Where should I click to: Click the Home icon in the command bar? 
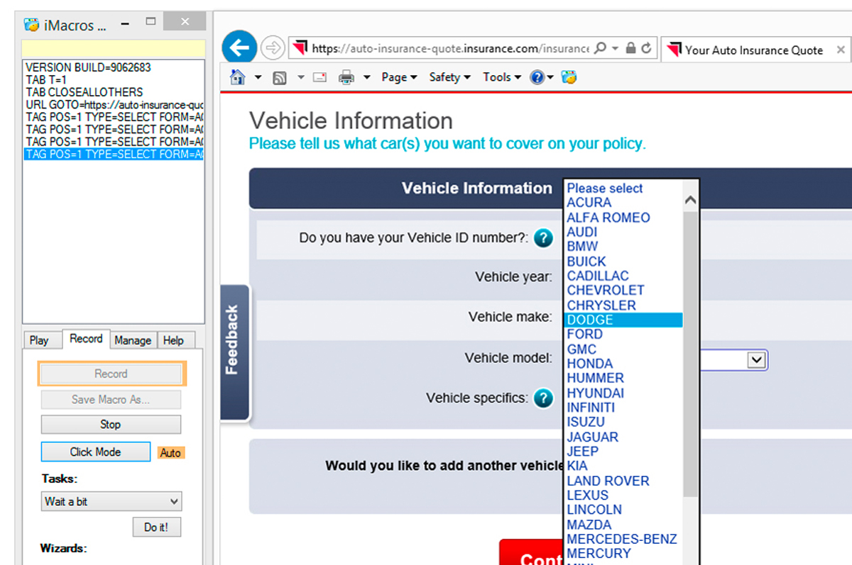coord(238,77)
